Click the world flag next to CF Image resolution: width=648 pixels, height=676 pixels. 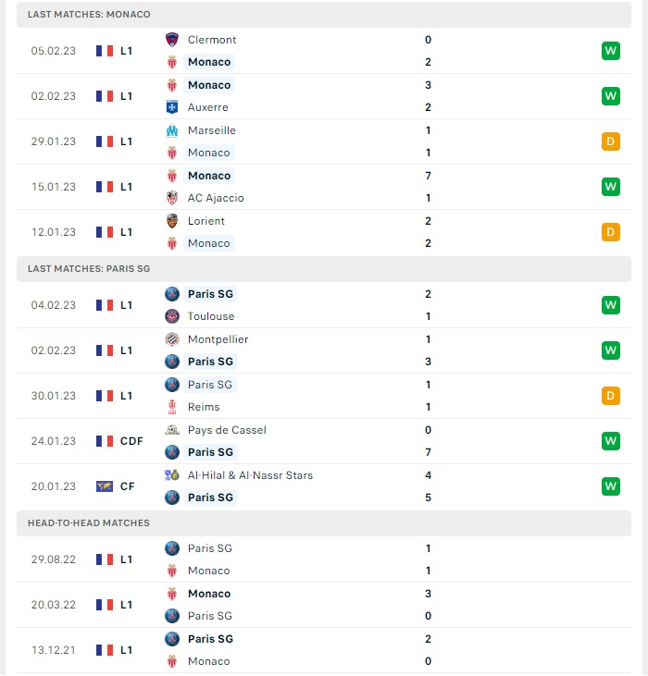pyautogui.click(x=105, y=486)
